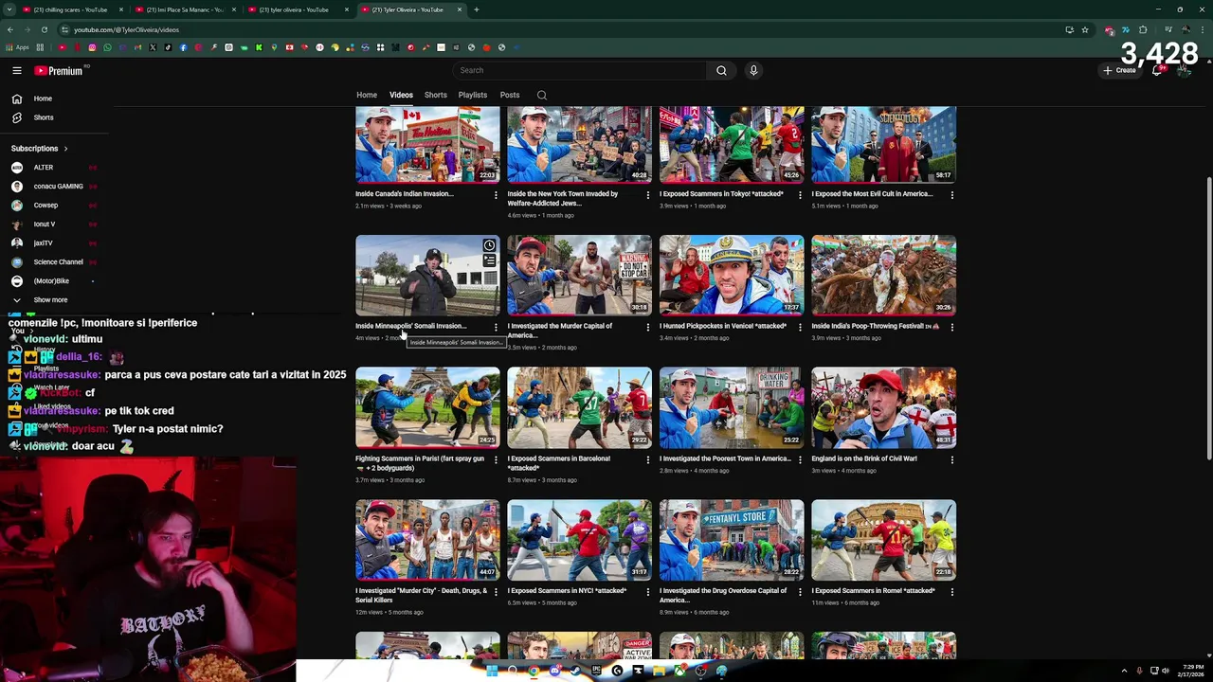This screenshot has width=1213, height=682.
Task: Open a new browser tab
Action: pyautogui.click(x=476, y=9)
